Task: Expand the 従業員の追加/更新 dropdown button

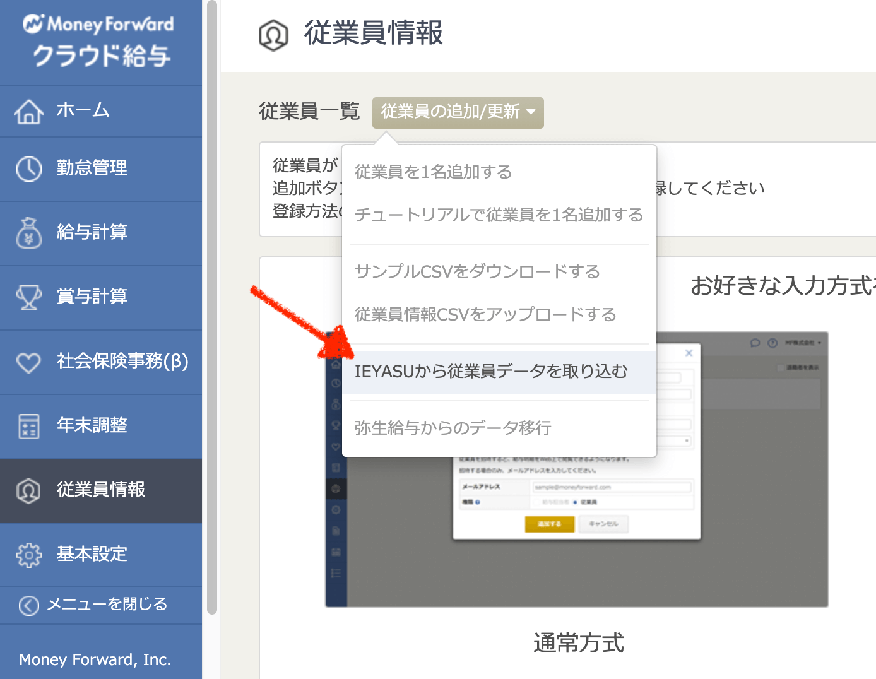Action: coord(458,112)
